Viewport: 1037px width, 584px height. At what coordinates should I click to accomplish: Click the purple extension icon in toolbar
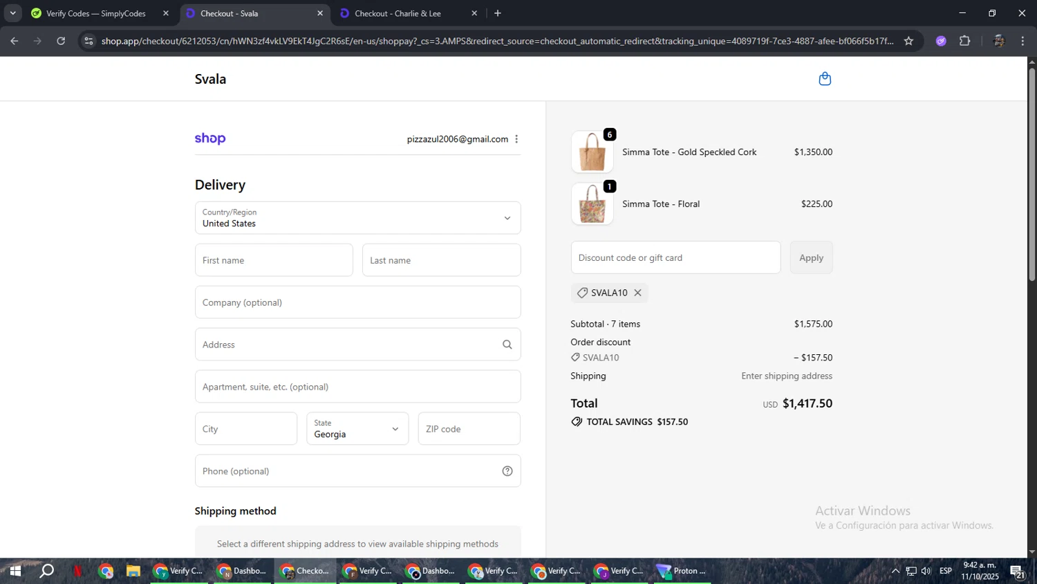pos(941,41)
